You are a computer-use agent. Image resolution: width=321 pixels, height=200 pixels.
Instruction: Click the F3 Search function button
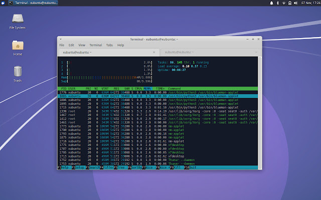coord(93,167)
